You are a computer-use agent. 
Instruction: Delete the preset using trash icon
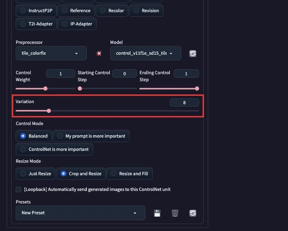(x=175, y=213)
